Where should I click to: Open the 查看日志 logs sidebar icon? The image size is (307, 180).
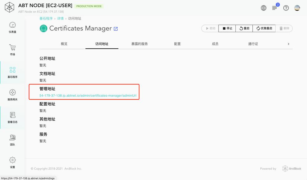[13, 115]
